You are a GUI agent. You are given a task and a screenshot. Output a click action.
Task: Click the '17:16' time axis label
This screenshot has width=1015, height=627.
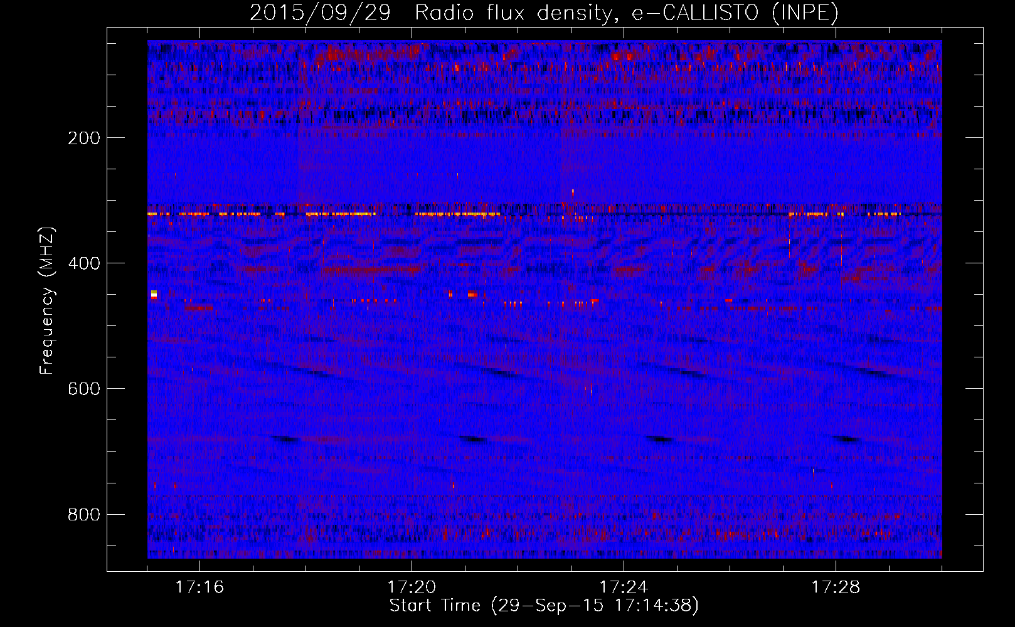[199, 587]
